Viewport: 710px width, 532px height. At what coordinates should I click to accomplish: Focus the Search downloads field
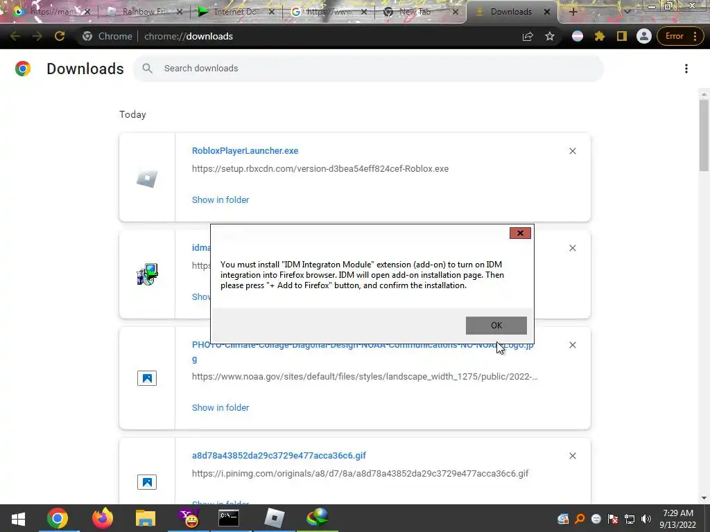[x=368, y=69]
